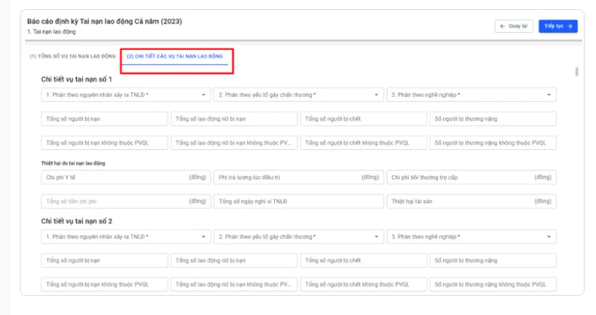Open accident 2 'Phân theo nguyên nhân xảy ra TNLĐ' dropdown
596x315 pixels.
point(126,237)
